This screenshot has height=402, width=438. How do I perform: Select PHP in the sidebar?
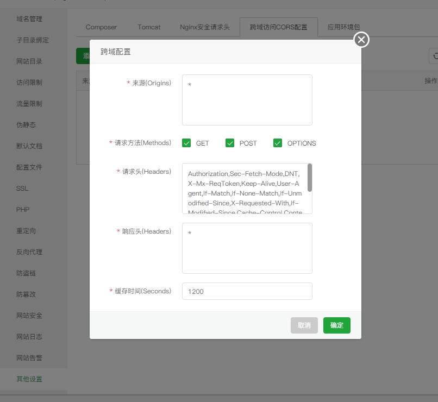(x=23, y=210)
